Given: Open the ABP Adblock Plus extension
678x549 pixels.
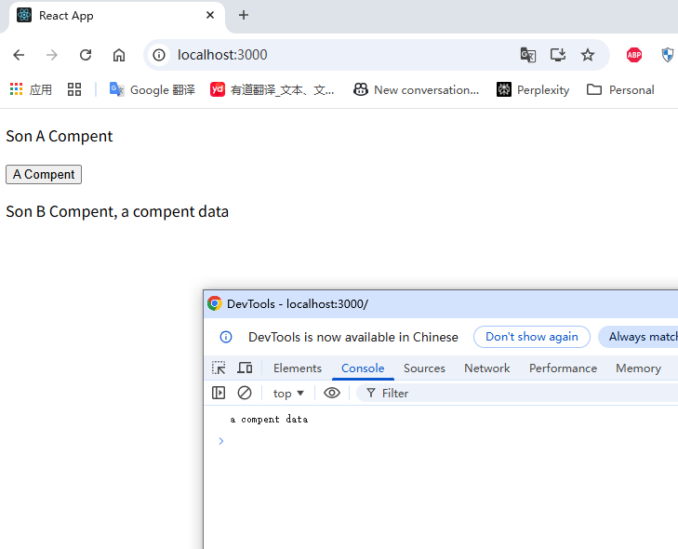Looking at the screenshot, I should 634,55.
